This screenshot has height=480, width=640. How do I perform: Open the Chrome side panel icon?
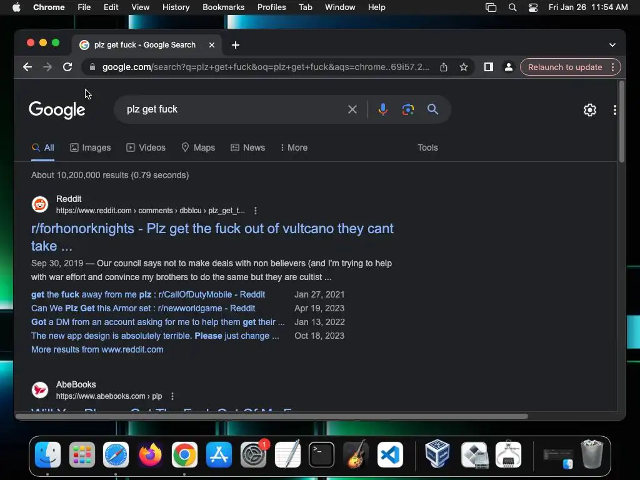(489, 67)
